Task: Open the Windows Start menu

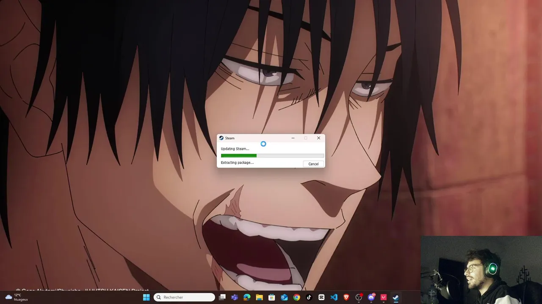Action: pyautogui.click(x=146, y=297)
